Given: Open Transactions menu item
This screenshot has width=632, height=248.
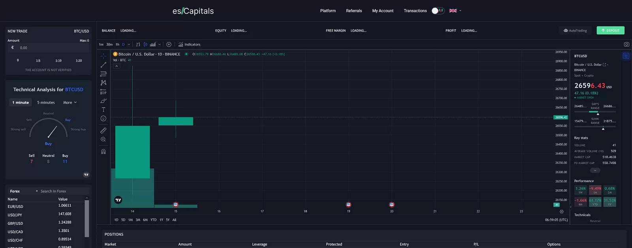Looking at the screenshot, I should click(415, 11).
